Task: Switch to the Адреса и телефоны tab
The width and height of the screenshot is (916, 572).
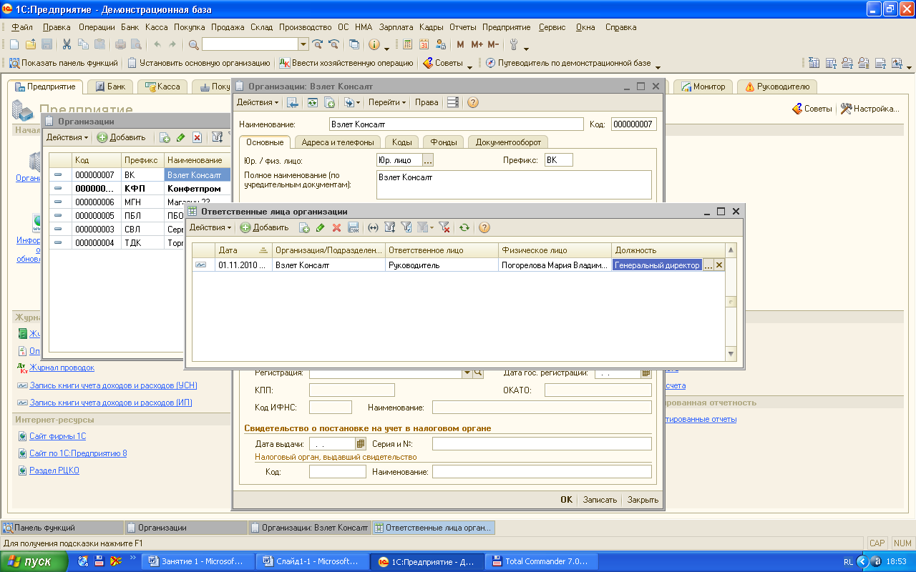Action: click(x=337, y=142)
